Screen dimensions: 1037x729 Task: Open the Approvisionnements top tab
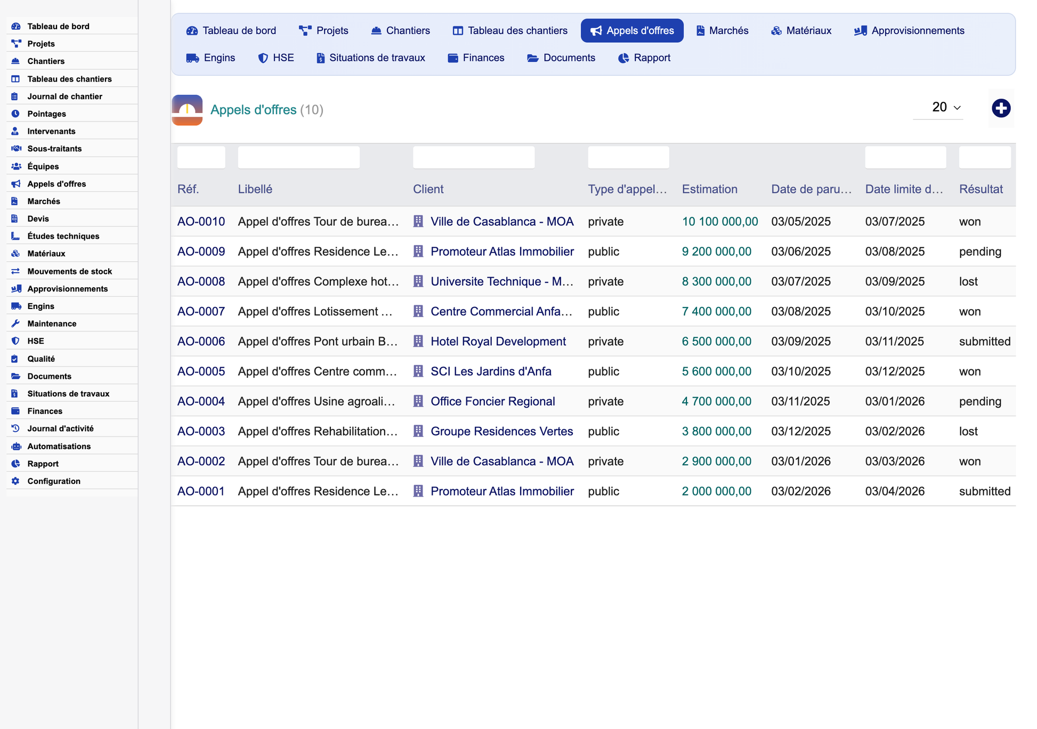[x=909, y=30]
